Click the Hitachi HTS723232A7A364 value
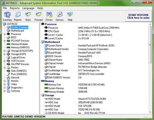Image resolution: width=154 pixels, height=120 pixels. pos(92,99)
